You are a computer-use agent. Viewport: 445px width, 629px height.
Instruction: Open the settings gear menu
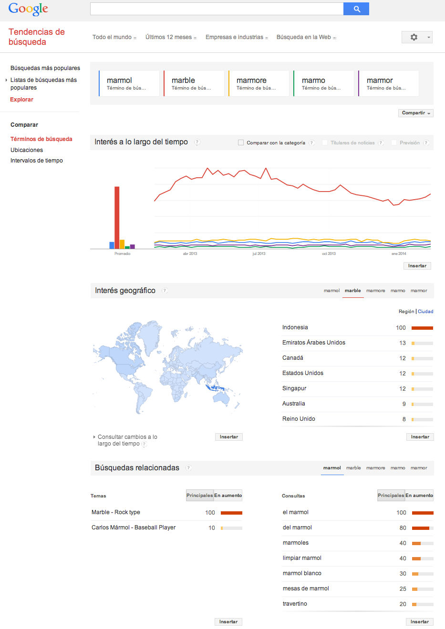pyautogui.click(x=416, y=37)
